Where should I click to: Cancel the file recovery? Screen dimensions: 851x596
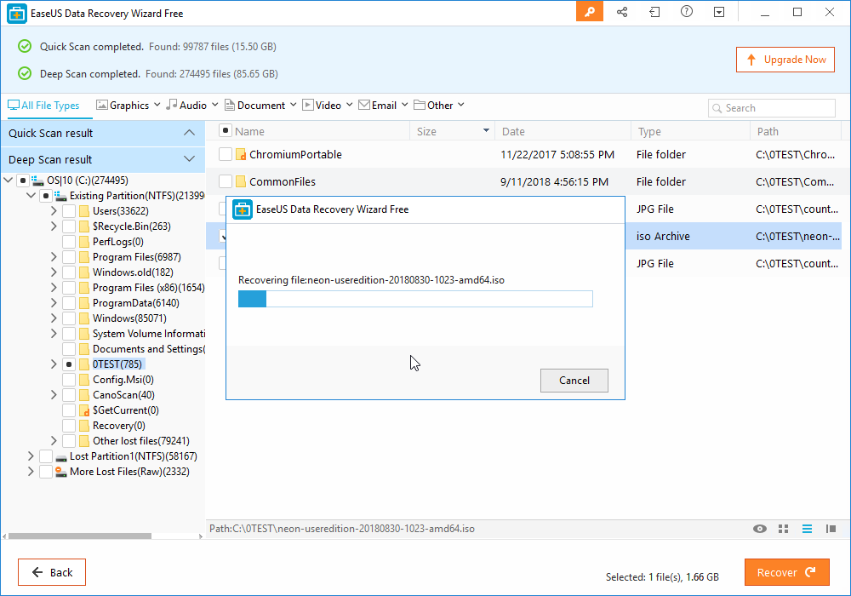(x=574, y=381)
